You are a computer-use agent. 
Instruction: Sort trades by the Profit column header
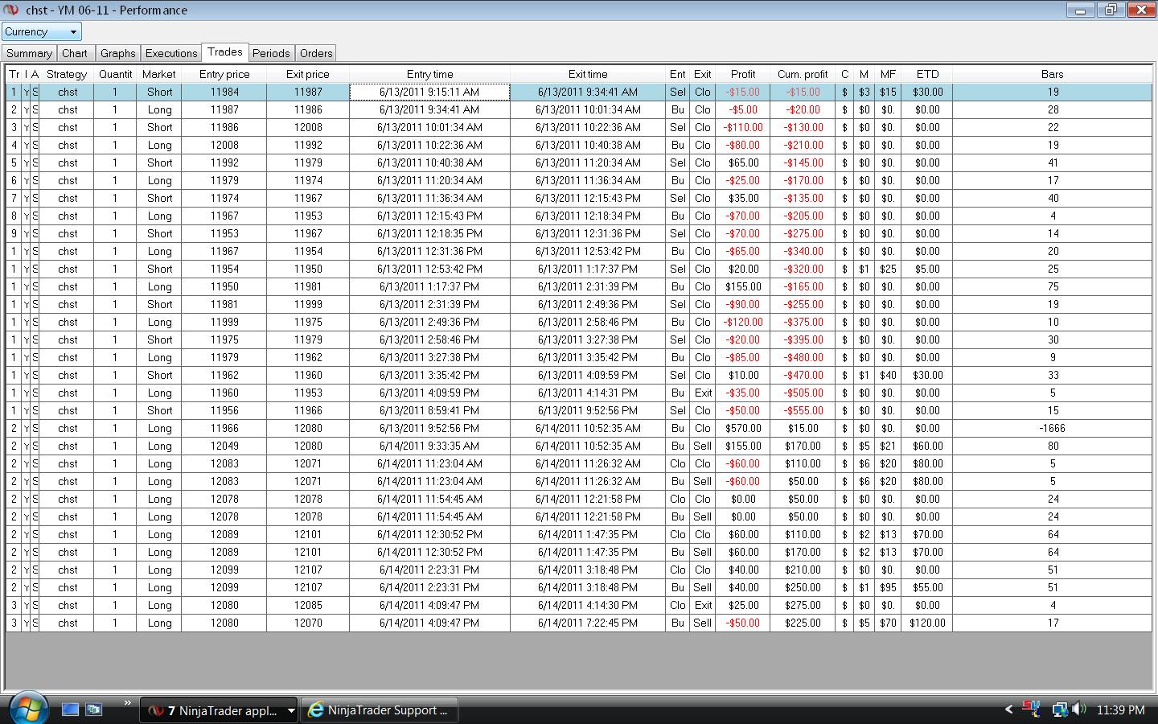(743, 74)
